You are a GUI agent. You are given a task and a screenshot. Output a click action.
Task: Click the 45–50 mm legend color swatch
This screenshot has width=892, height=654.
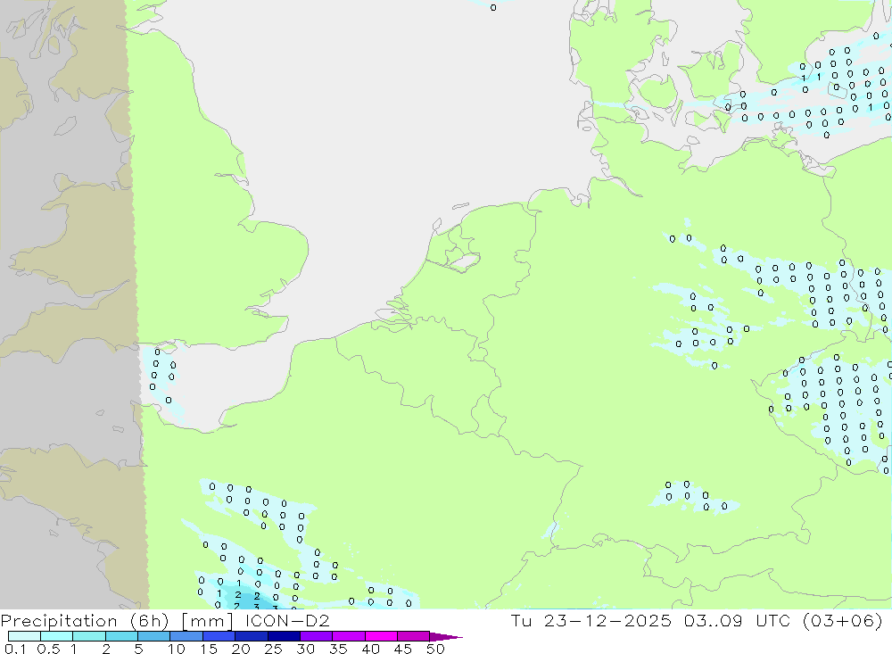coord(413,636)
